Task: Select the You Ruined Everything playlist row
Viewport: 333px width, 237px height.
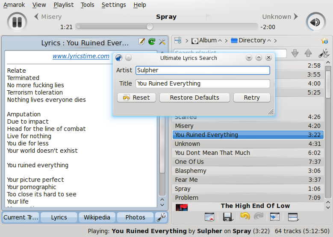Action: coord(248,135)
